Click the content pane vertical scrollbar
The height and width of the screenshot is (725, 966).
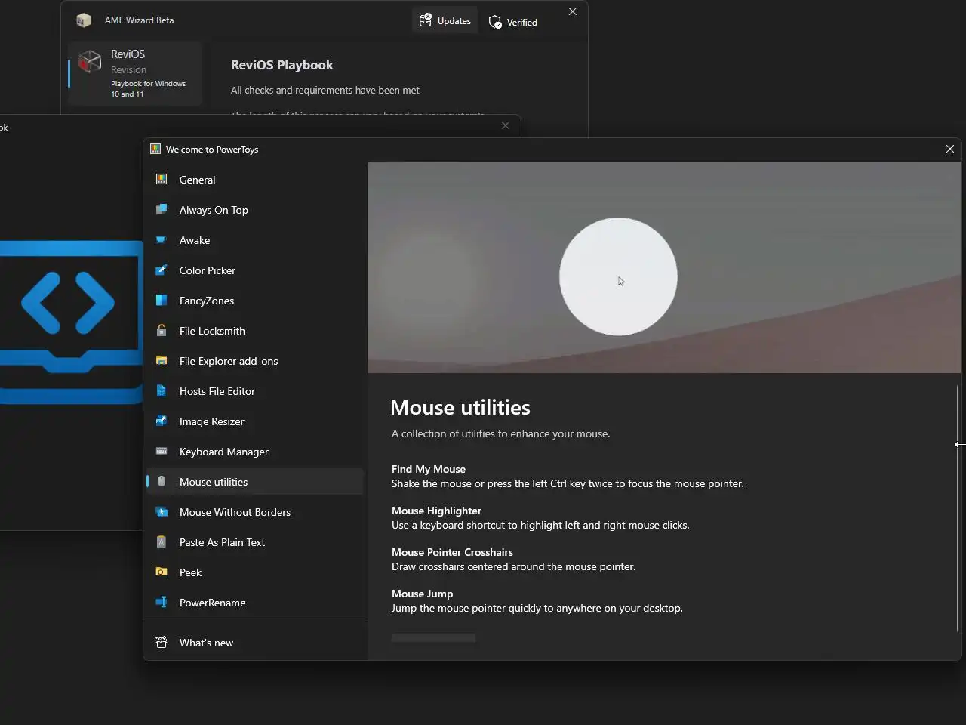958,507
